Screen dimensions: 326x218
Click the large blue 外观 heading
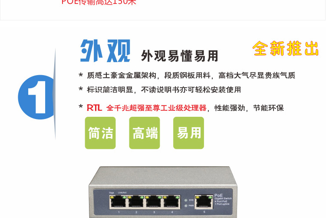(x=105, y=51)
